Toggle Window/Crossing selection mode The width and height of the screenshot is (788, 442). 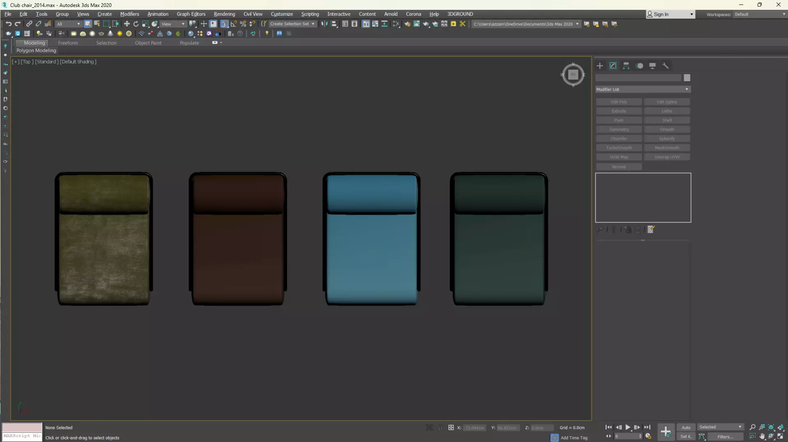[115, 24]
